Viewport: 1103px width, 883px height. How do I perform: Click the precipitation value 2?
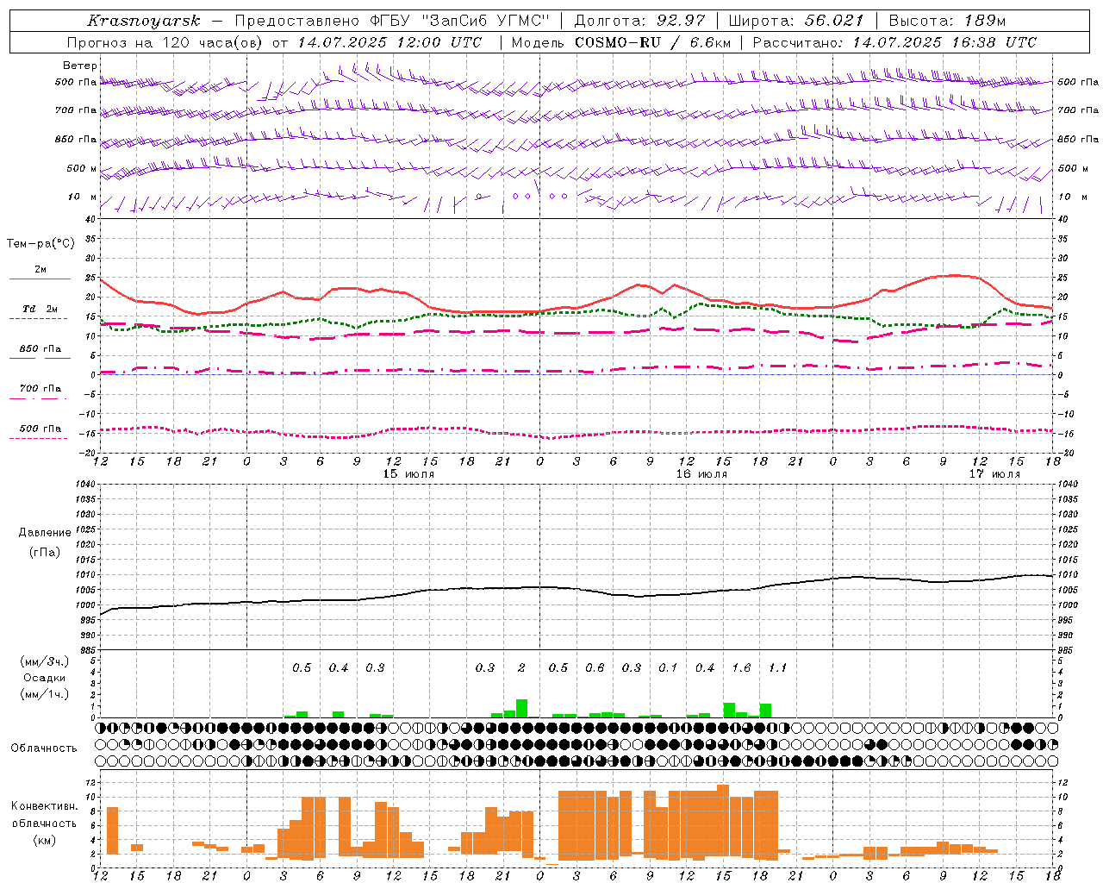(x=521, y=667)
